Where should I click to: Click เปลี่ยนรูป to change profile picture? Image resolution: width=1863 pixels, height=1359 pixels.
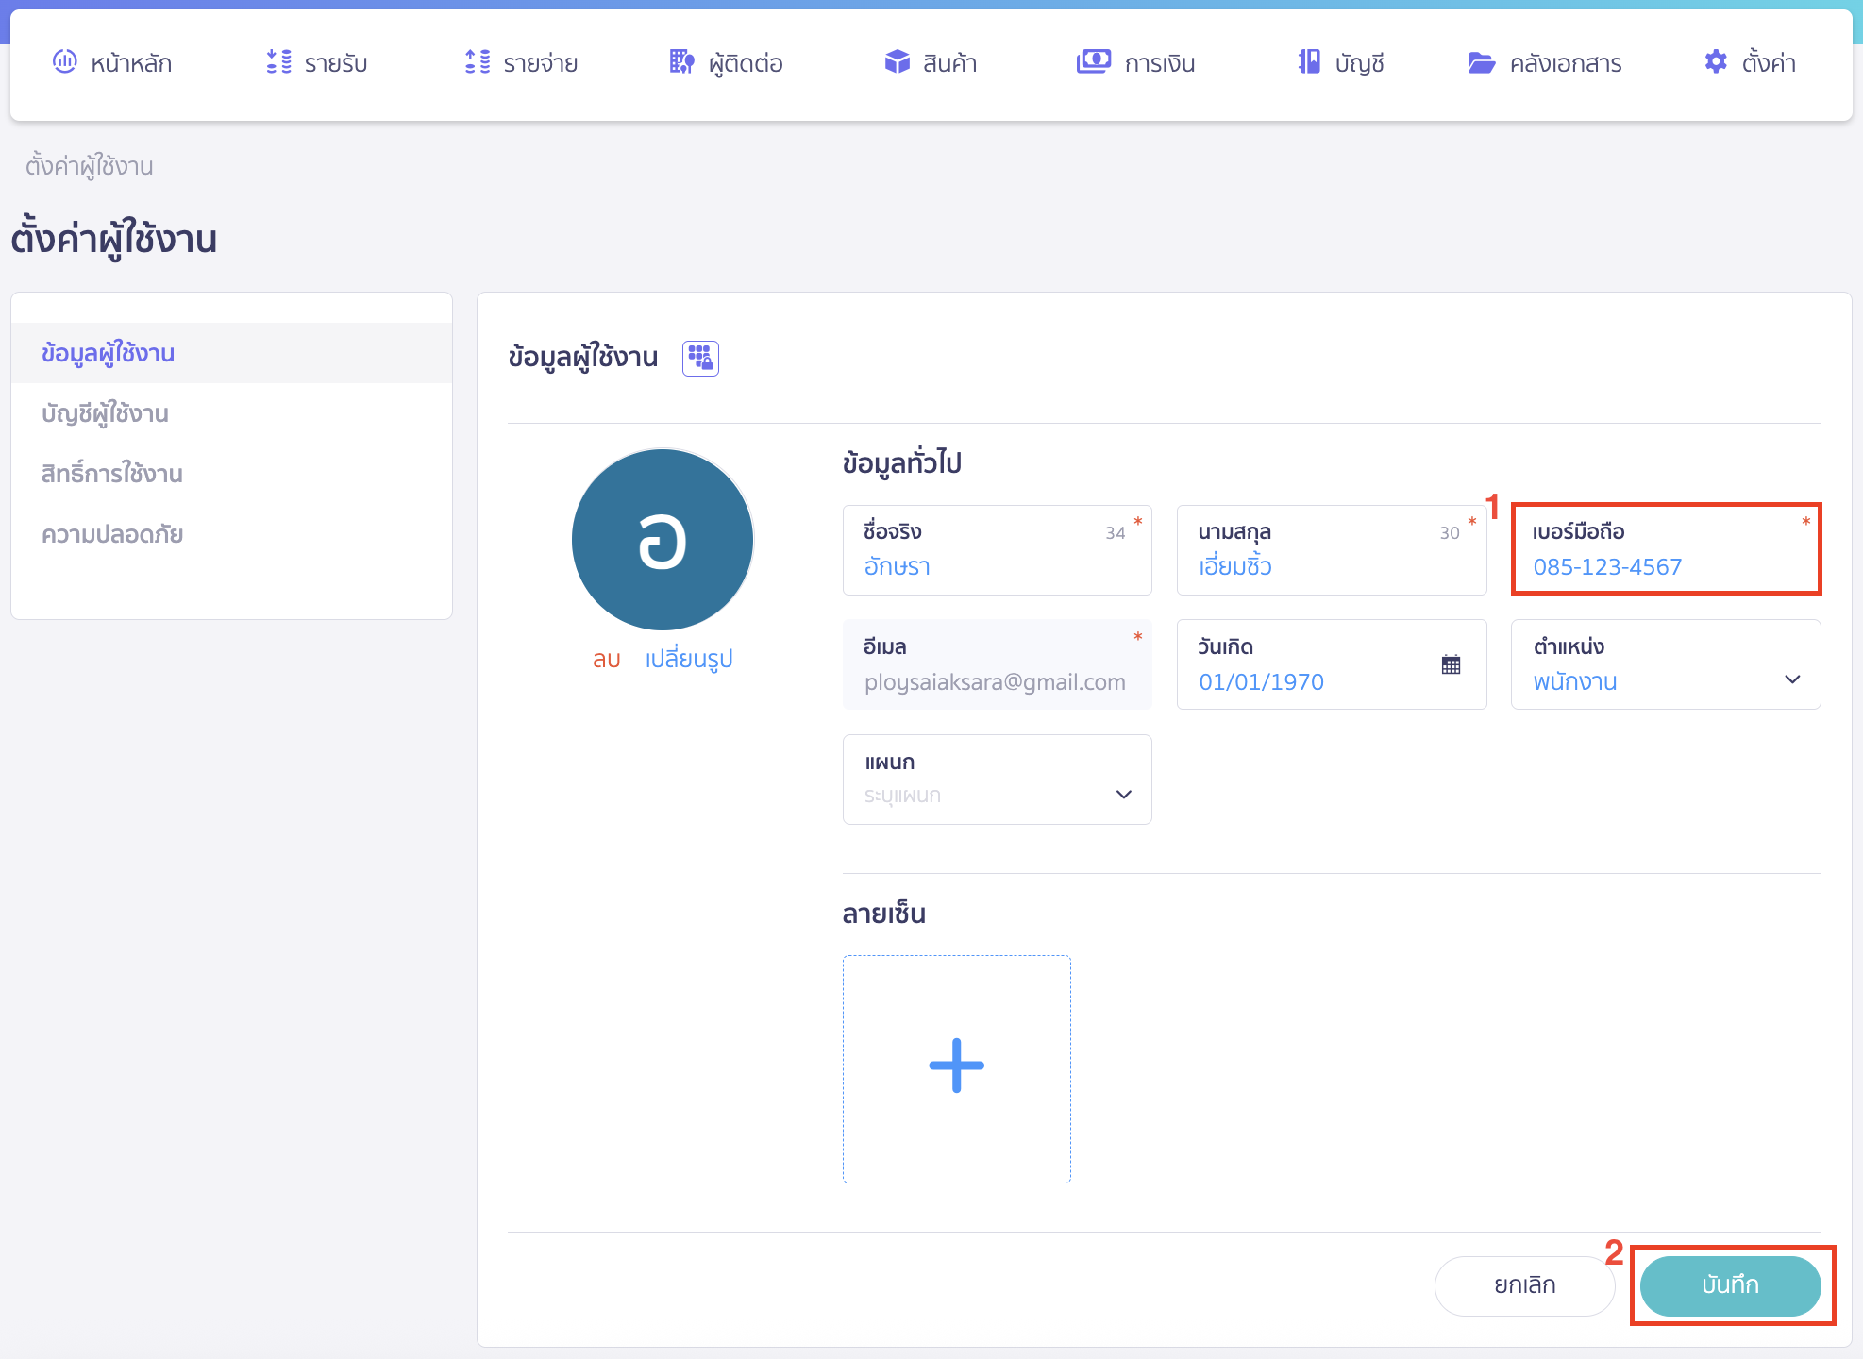pos(688,660)
